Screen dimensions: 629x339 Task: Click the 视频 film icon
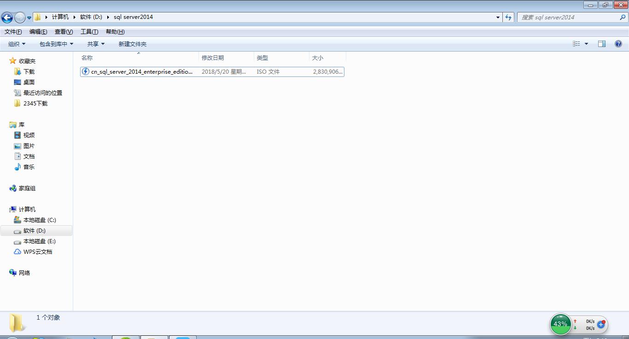pos(17,135)
